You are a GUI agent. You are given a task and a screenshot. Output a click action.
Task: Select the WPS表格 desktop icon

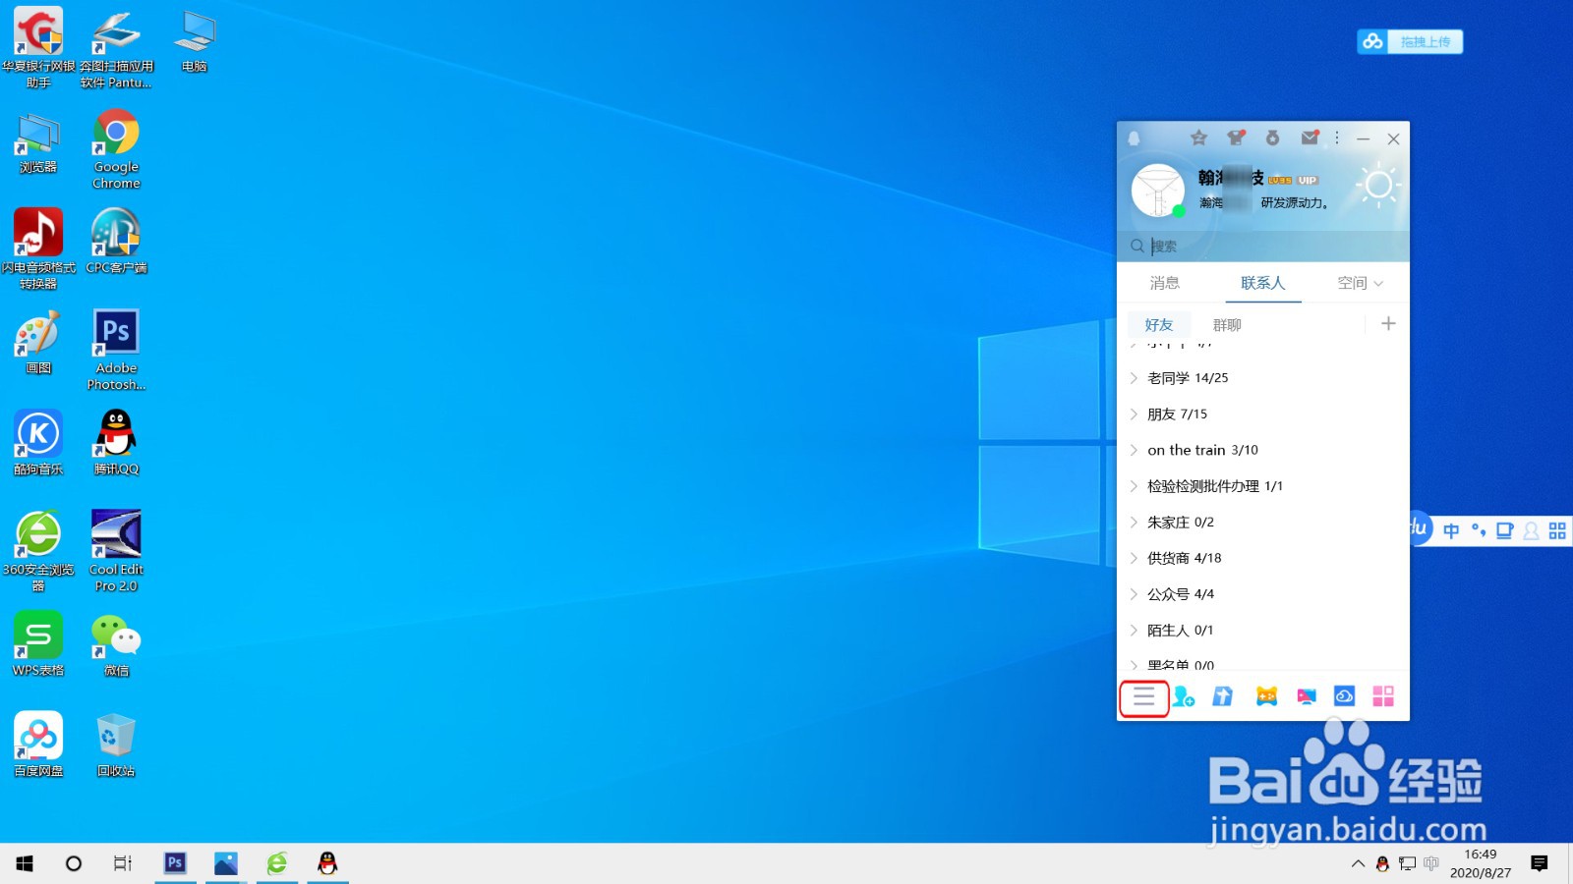pos(38,645)
